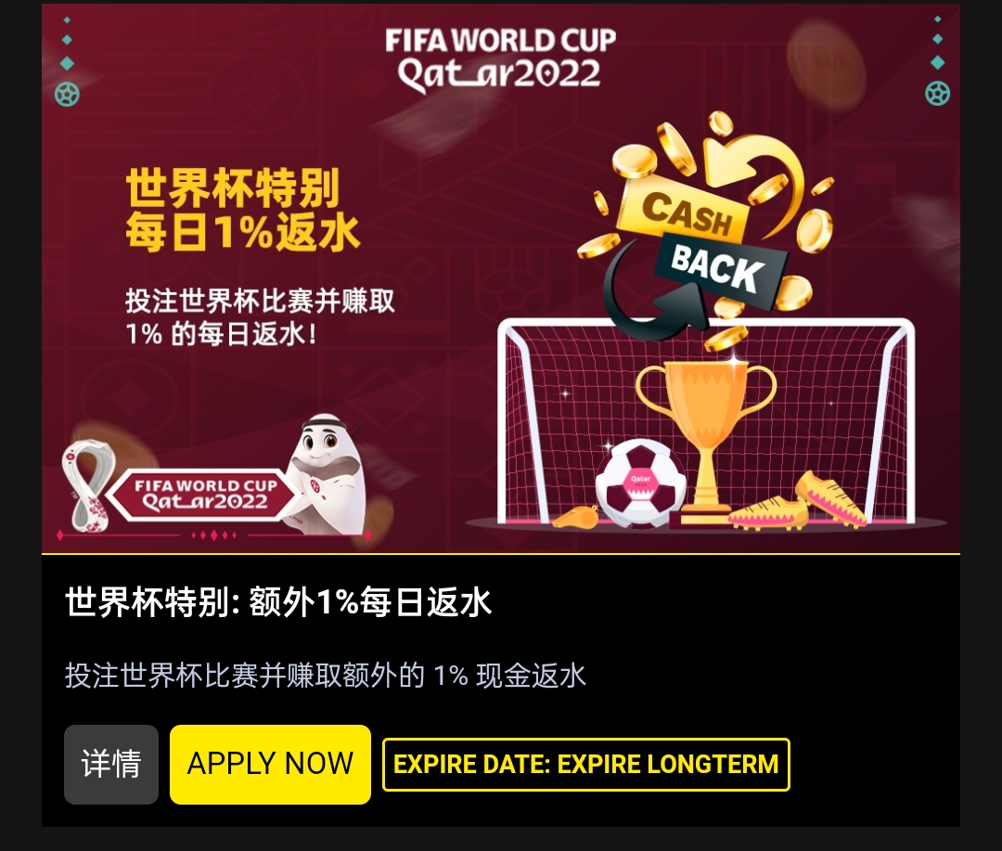Click the Qatar soccer ball icon

tap(640, 484)
